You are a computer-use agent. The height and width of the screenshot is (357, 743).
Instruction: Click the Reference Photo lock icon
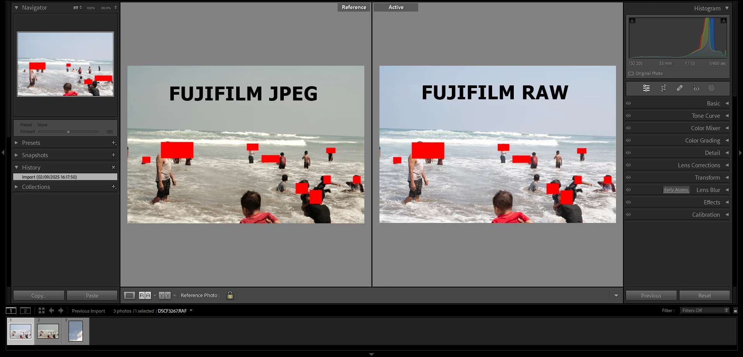point(230,295)
